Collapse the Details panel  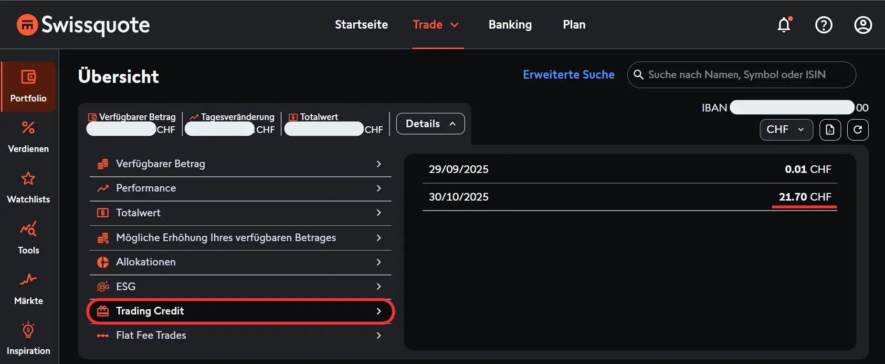point(430,124)
